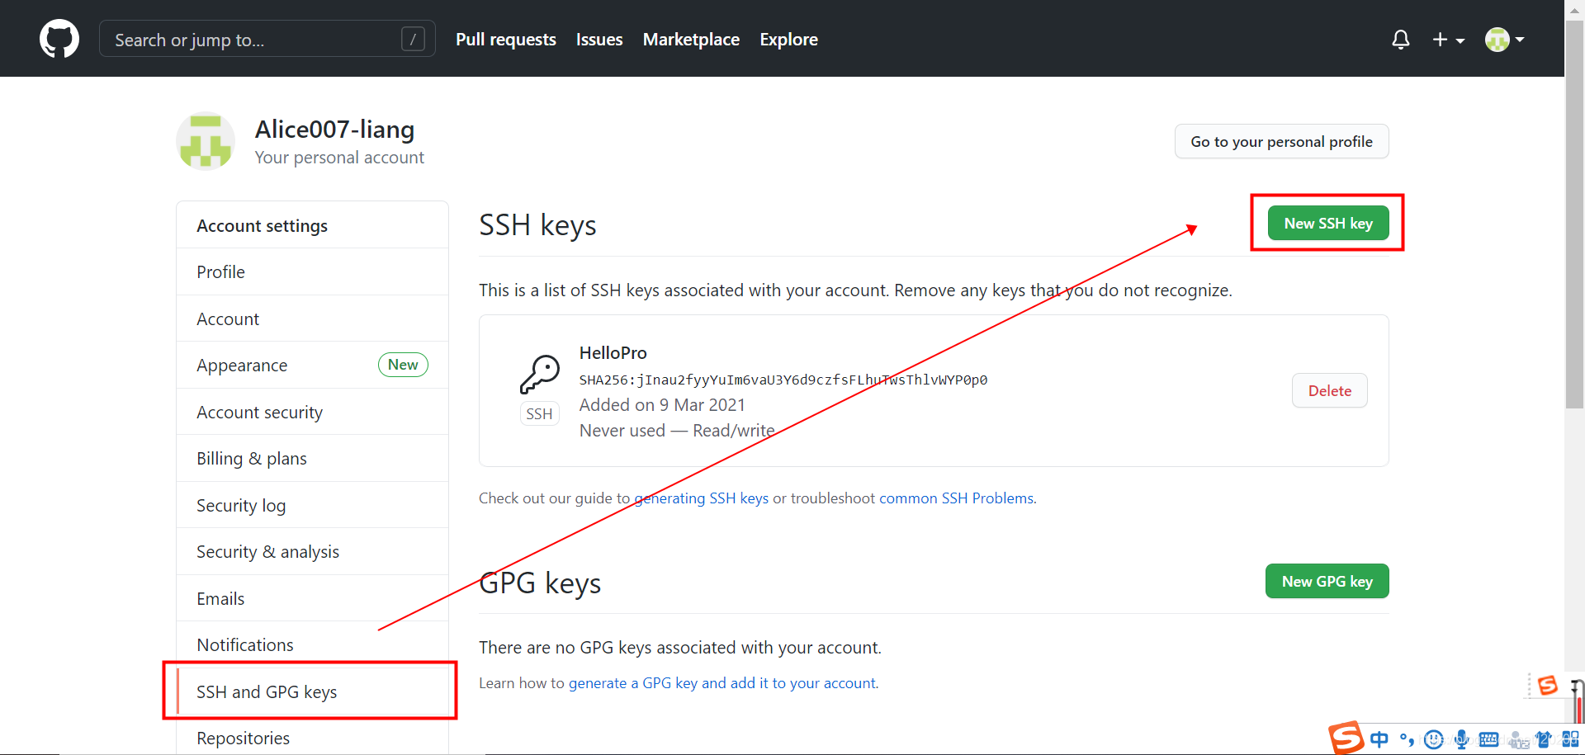Screen dimensions: 1585x755
Task: Create a New GPG key
Action: coord(1327,581)
